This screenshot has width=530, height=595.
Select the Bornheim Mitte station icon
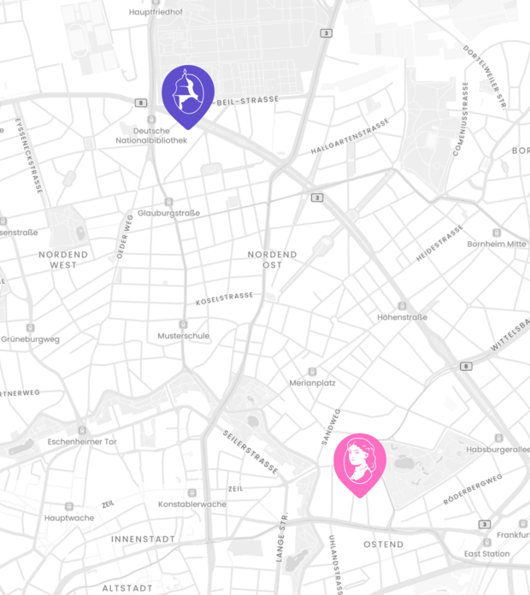click(497, 233)
